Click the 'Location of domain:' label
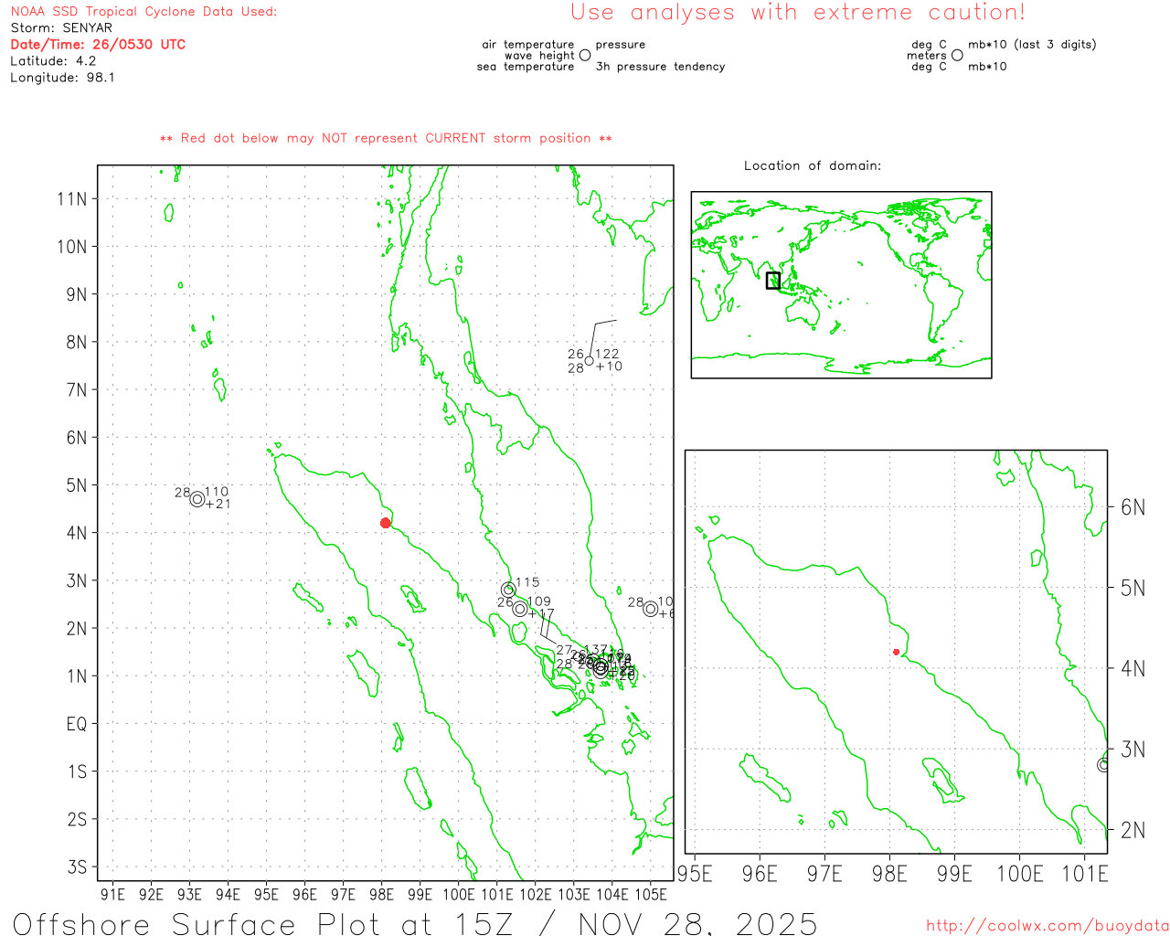Viewport: 1170px width, 936px height. click(x=812, y=165)
